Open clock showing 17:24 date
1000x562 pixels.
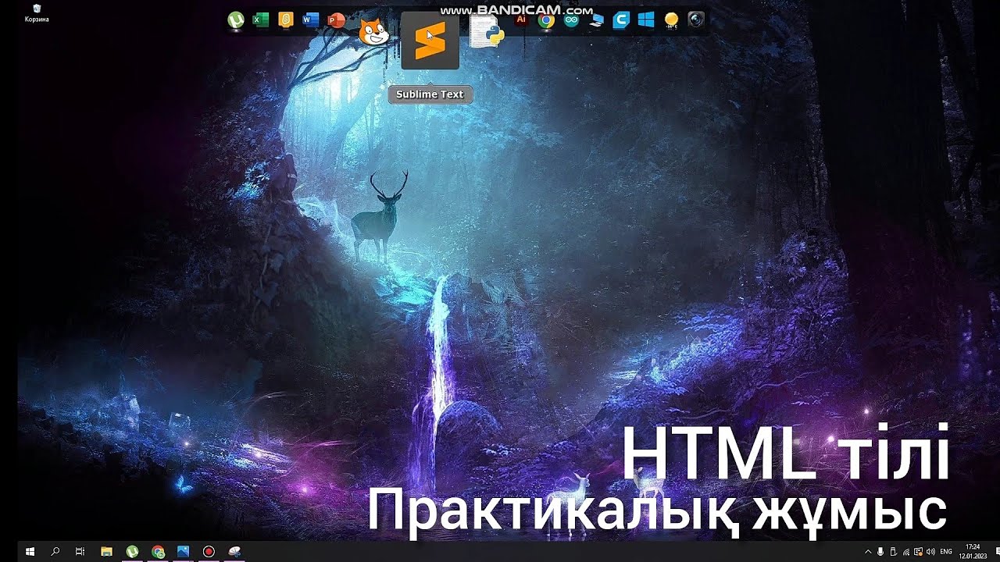click(973, 551)
